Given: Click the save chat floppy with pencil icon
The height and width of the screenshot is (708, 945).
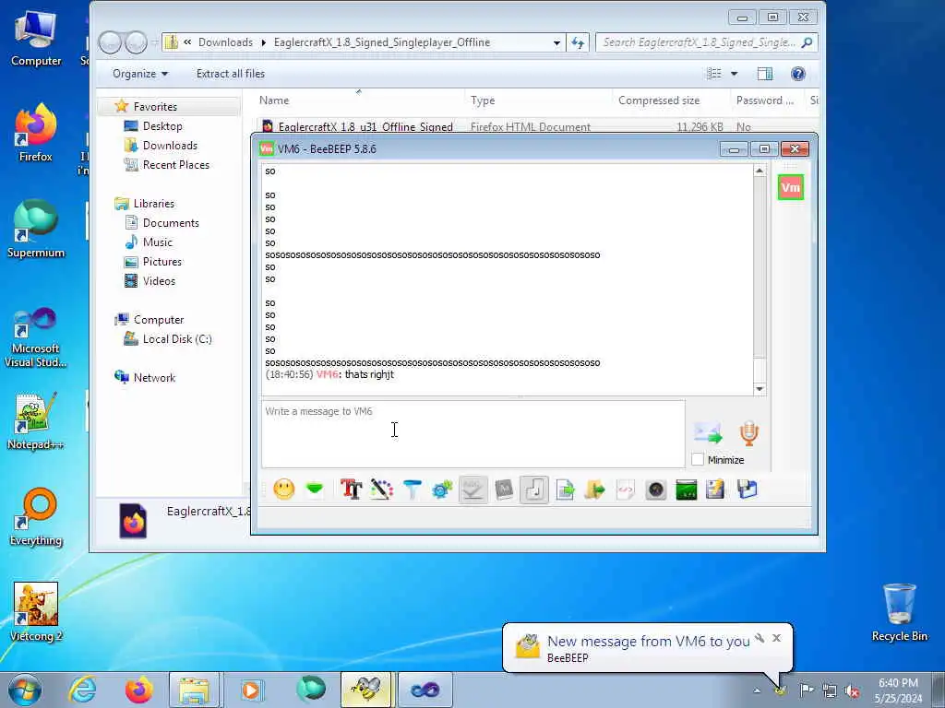Looking at the screenshot, I should click(715, 490).
